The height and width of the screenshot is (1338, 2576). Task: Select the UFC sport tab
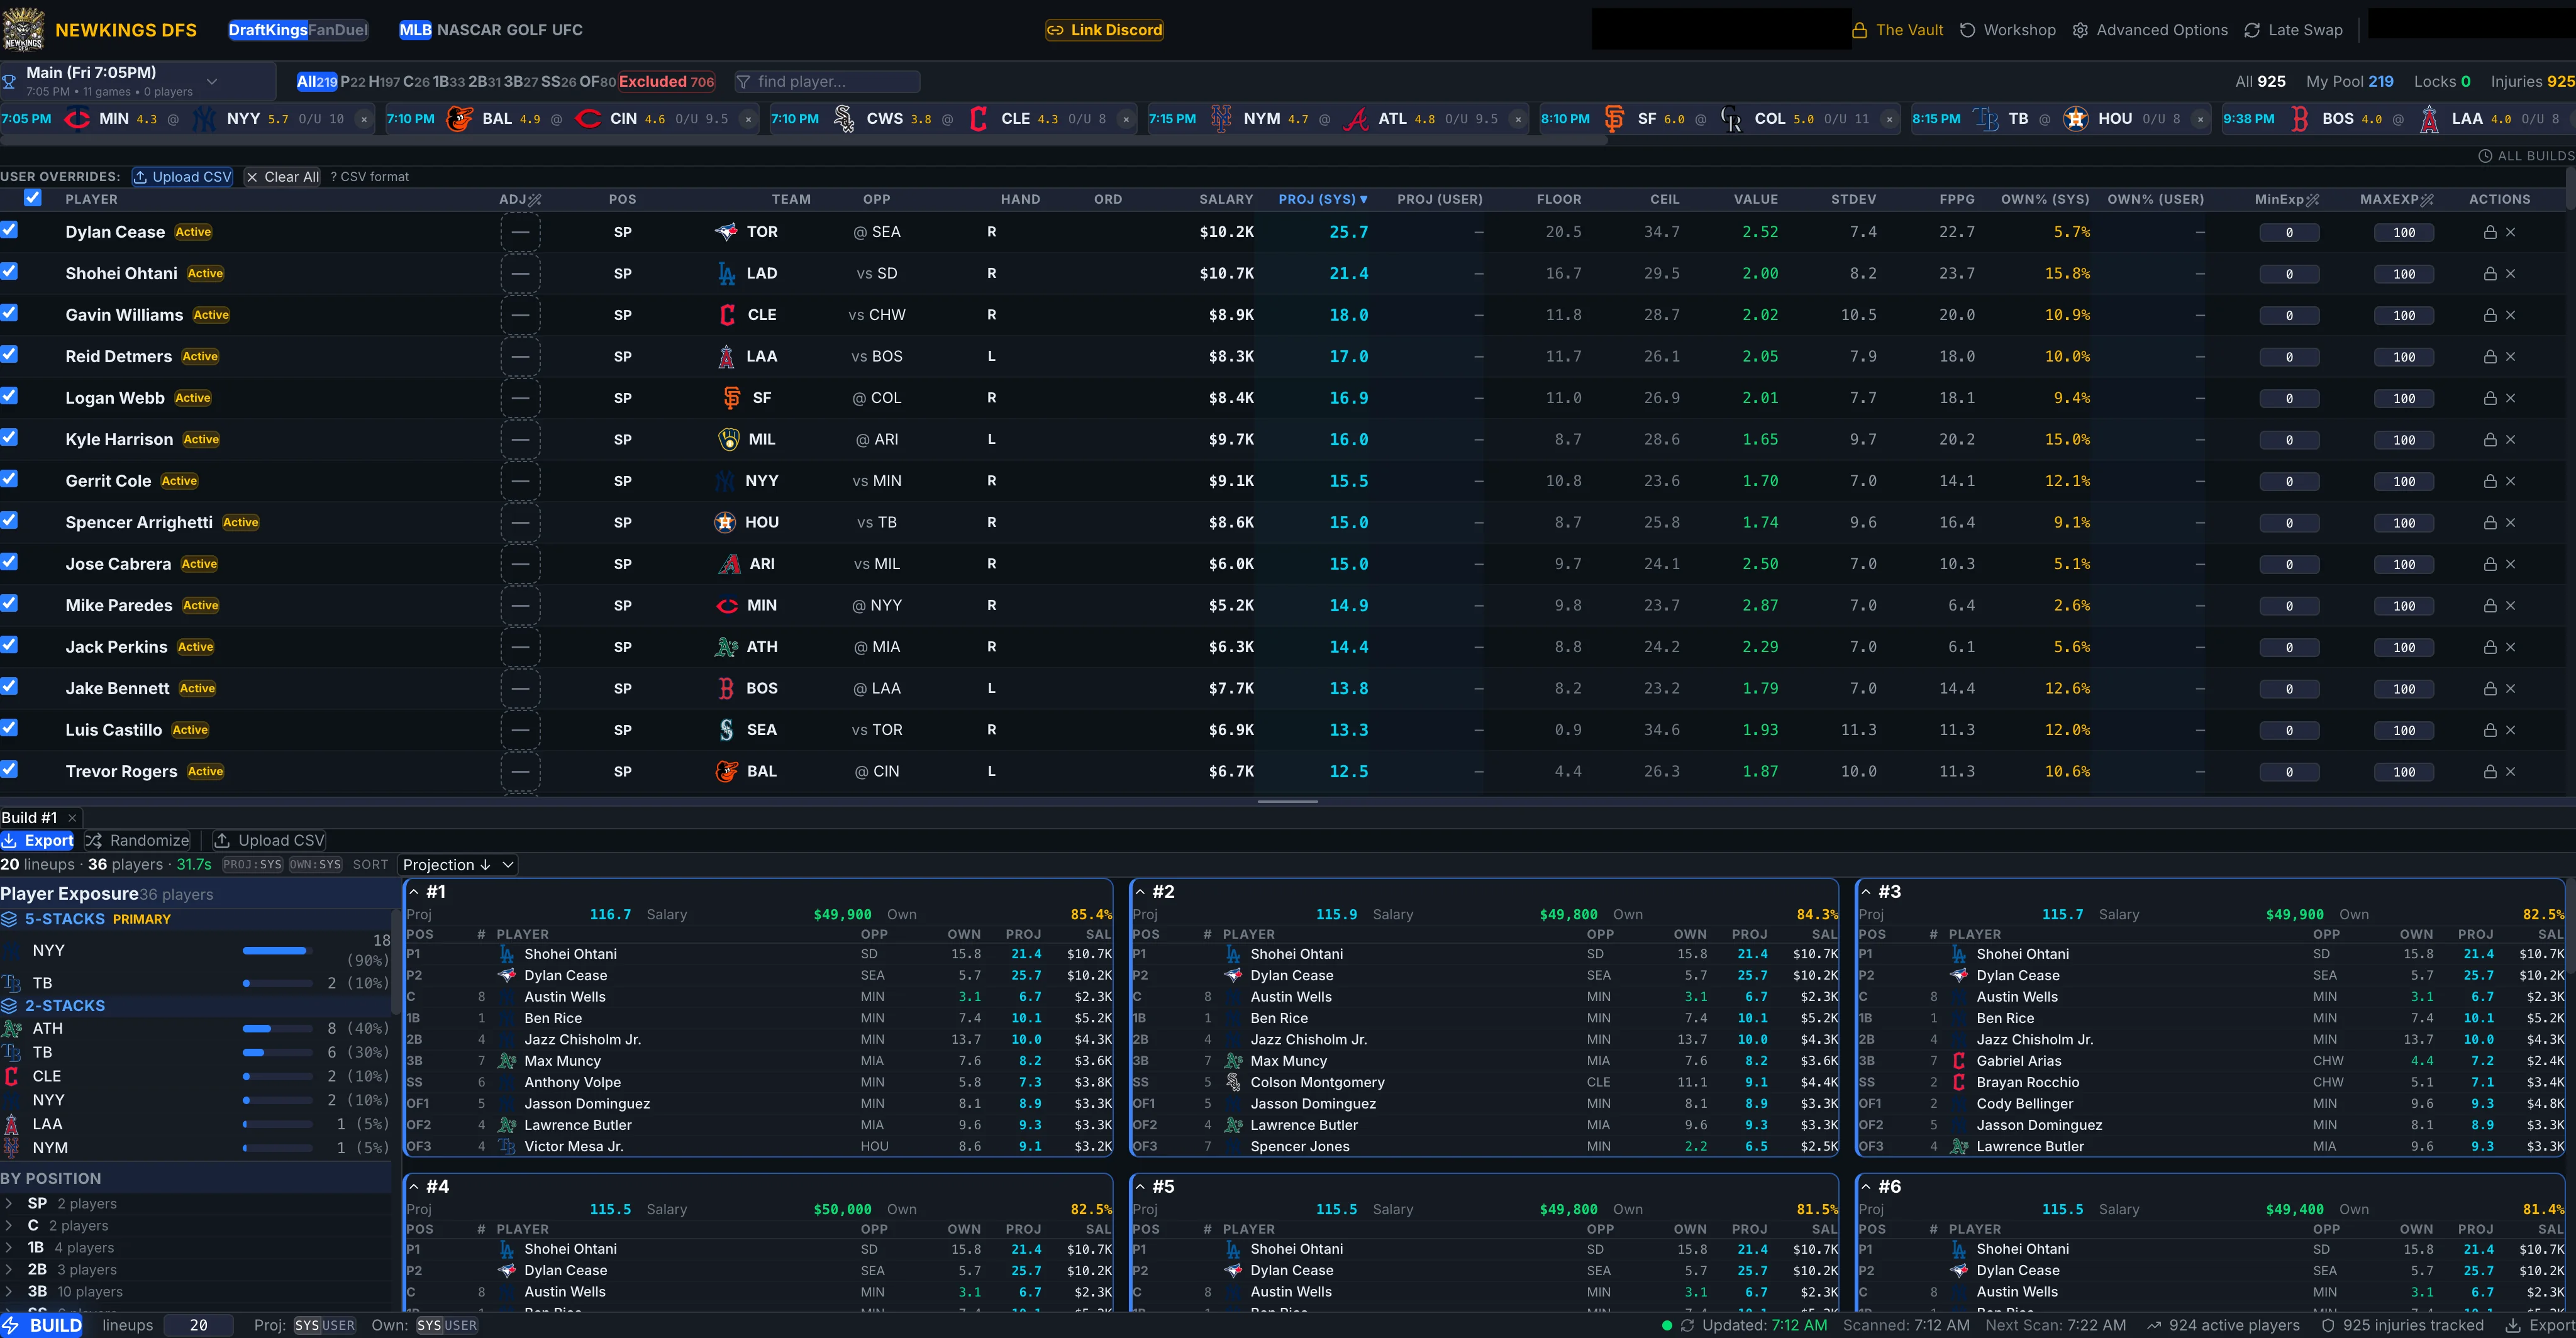[567, 30]
